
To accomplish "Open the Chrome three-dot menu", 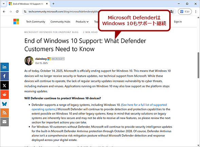I will [196, 12].
